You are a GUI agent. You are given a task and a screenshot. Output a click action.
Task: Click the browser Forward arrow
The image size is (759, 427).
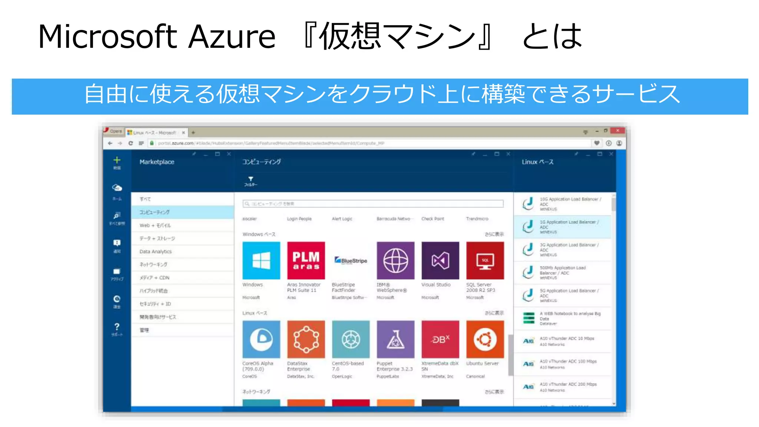tap(120, 143)
